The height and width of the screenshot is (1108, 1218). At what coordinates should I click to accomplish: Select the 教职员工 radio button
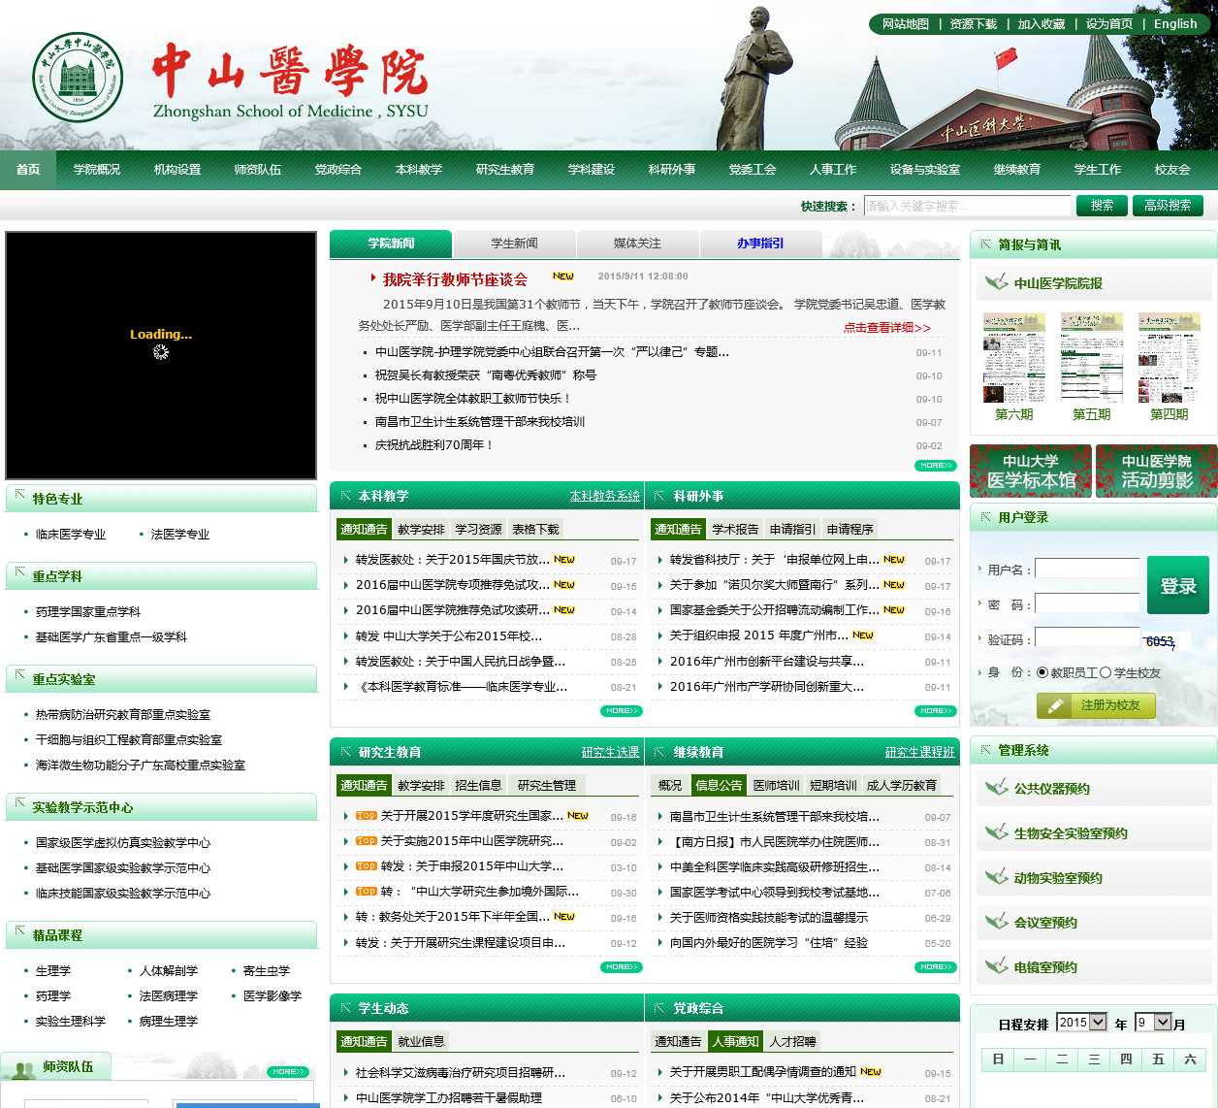(1042, 672)
